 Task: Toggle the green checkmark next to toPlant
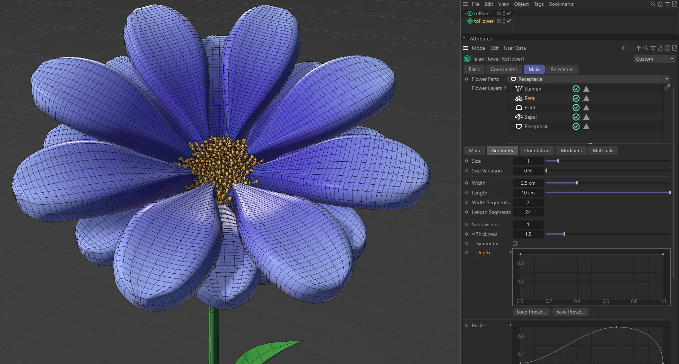(508, 13)
